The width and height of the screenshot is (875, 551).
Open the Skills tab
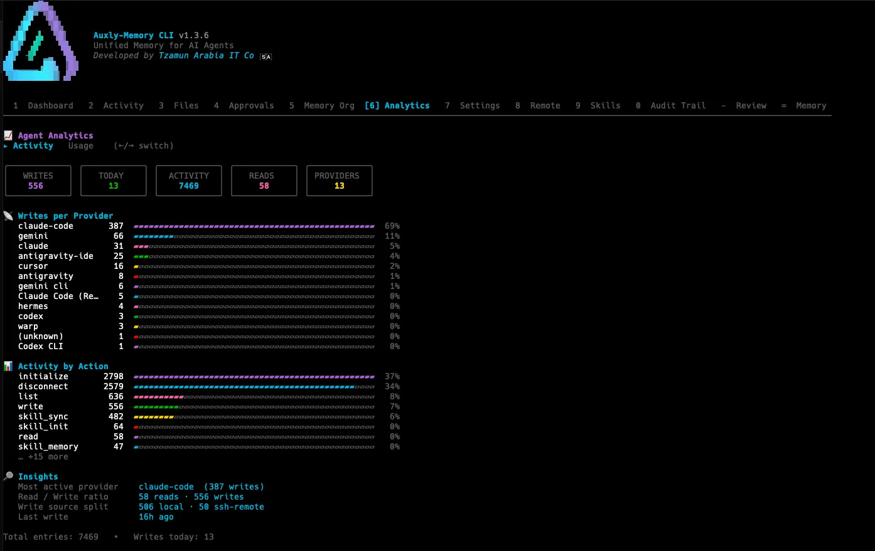point(598,105)
